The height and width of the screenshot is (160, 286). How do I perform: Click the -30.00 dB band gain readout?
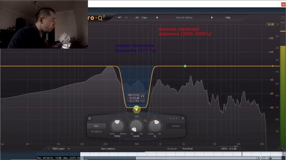coord(134,98)
